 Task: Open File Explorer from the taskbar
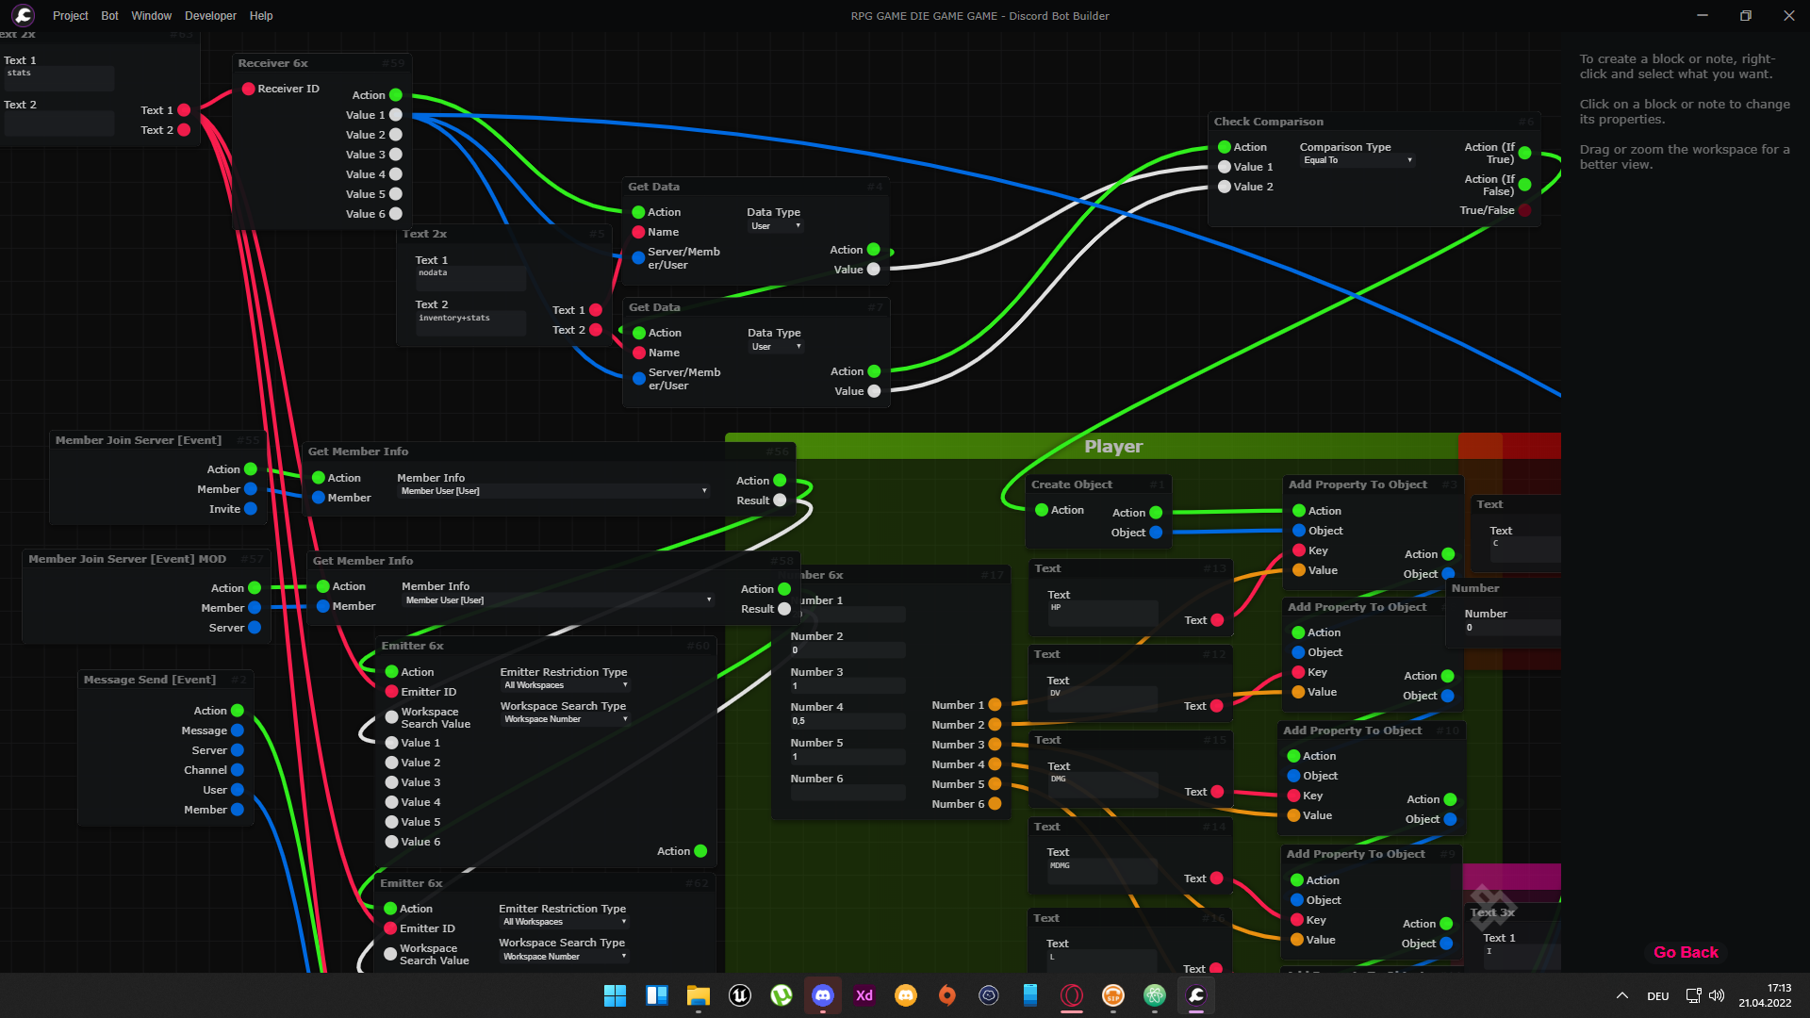[698, 995]
